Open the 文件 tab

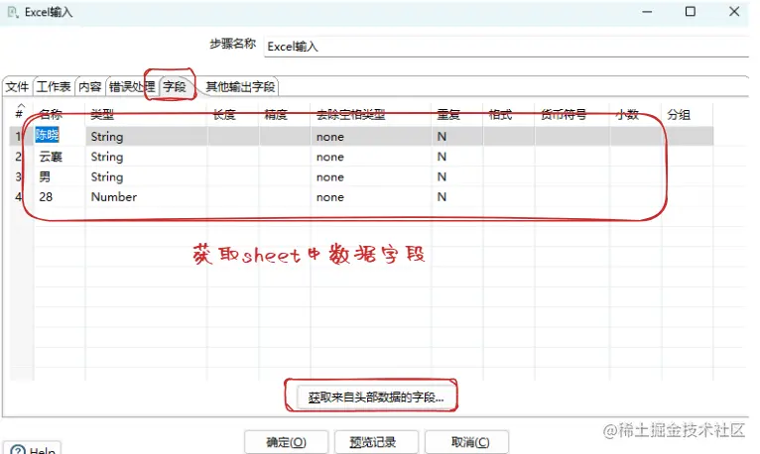coord(17,86)
